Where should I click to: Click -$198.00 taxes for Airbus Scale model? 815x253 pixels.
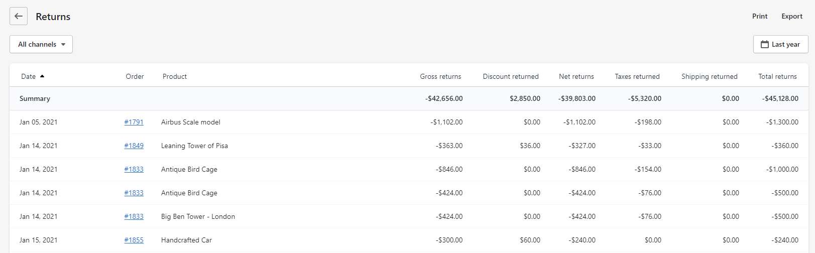tap(648, 122)
